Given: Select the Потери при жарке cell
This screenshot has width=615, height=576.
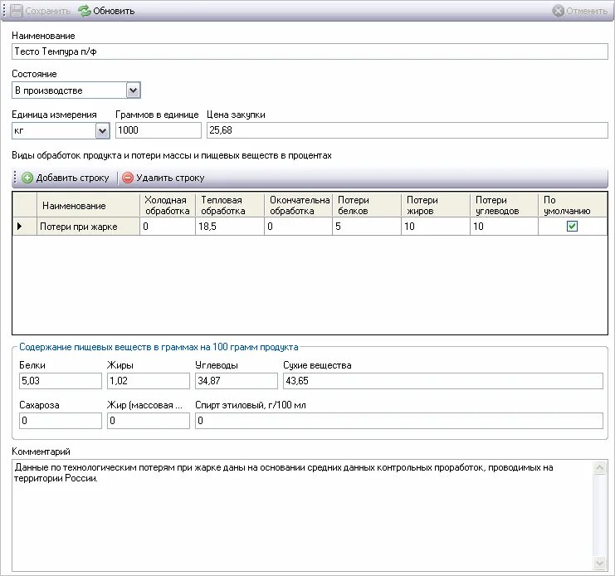Looking at the screenshot, I should [x=88, y=227].
